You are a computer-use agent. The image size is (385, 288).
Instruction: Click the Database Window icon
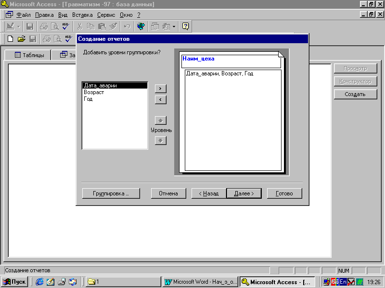click(x=154, y=26)
